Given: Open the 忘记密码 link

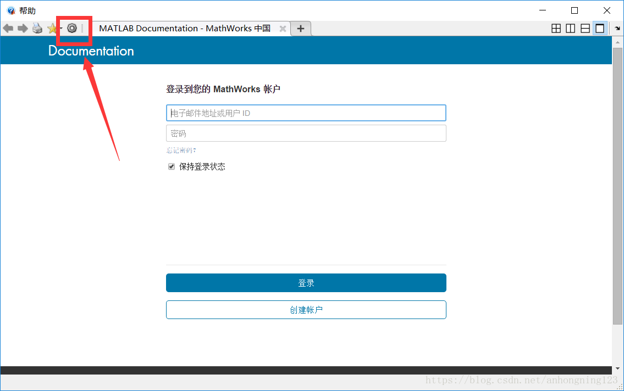Looking at the screenshot, I should coord(181,149).
